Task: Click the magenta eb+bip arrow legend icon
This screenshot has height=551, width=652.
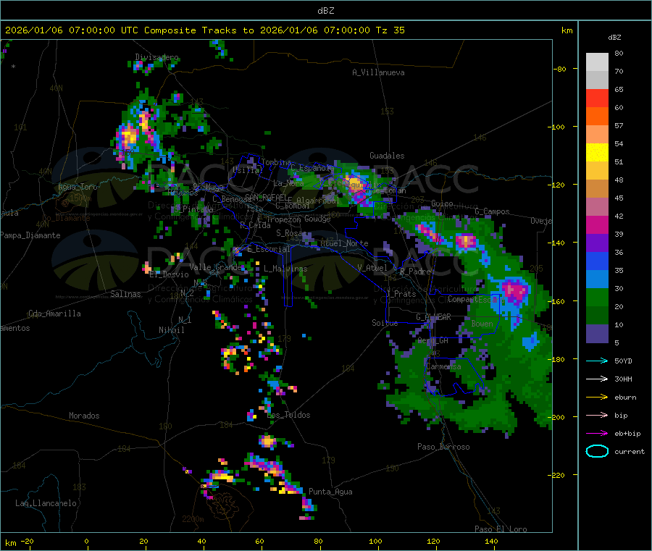Action: tap(597, 433)
